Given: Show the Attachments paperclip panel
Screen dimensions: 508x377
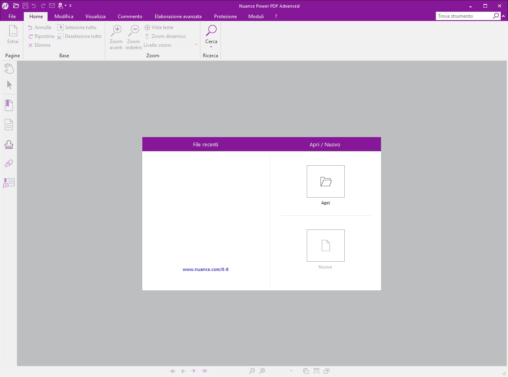Looking at the screenshot, I should coord(9,163).
